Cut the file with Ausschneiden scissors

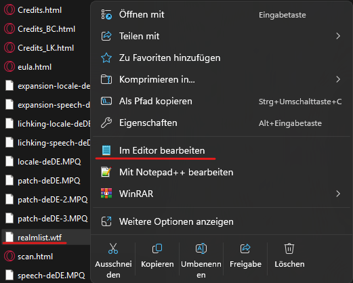click(x=113, y=248)
